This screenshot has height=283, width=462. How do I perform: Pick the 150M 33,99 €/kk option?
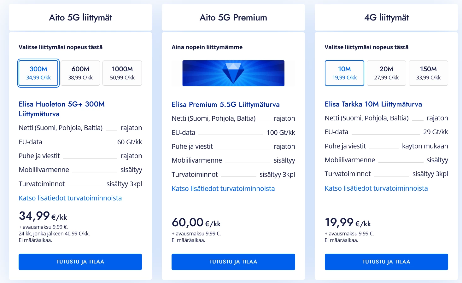(428, 73)
